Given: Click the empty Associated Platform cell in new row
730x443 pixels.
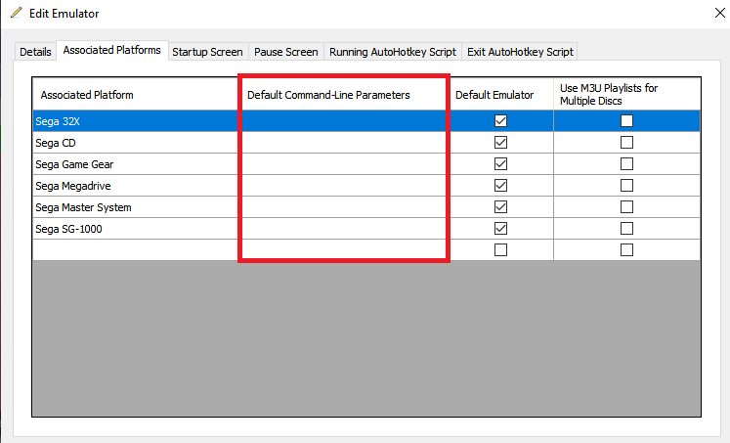Looking at the screenshot, I should tap(137, 249).
